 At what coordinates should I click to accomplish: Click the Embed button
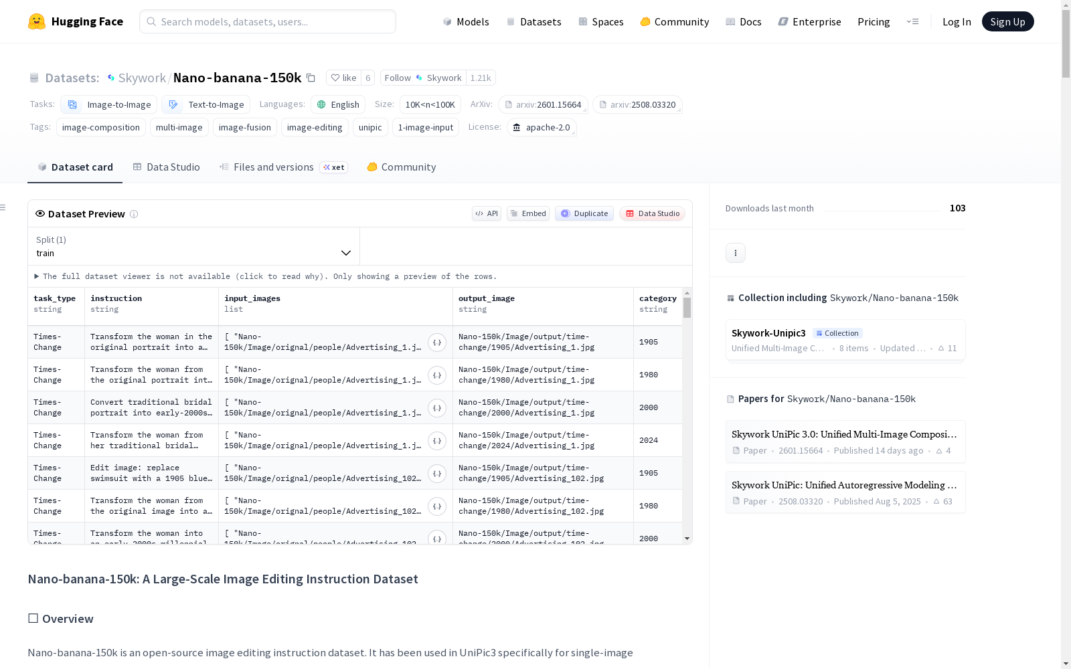pyautogui.click(x=528, y=213)
